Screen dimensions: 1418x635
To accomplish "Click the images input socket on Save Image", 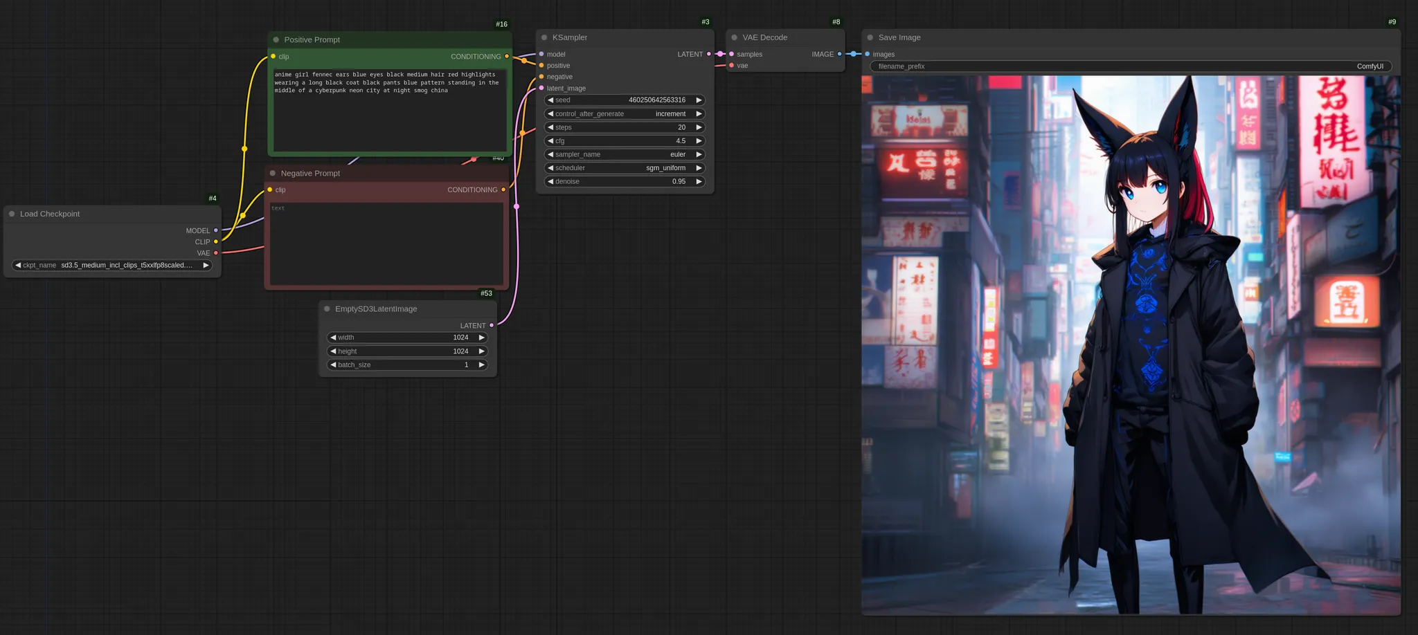I will [868, 54].
